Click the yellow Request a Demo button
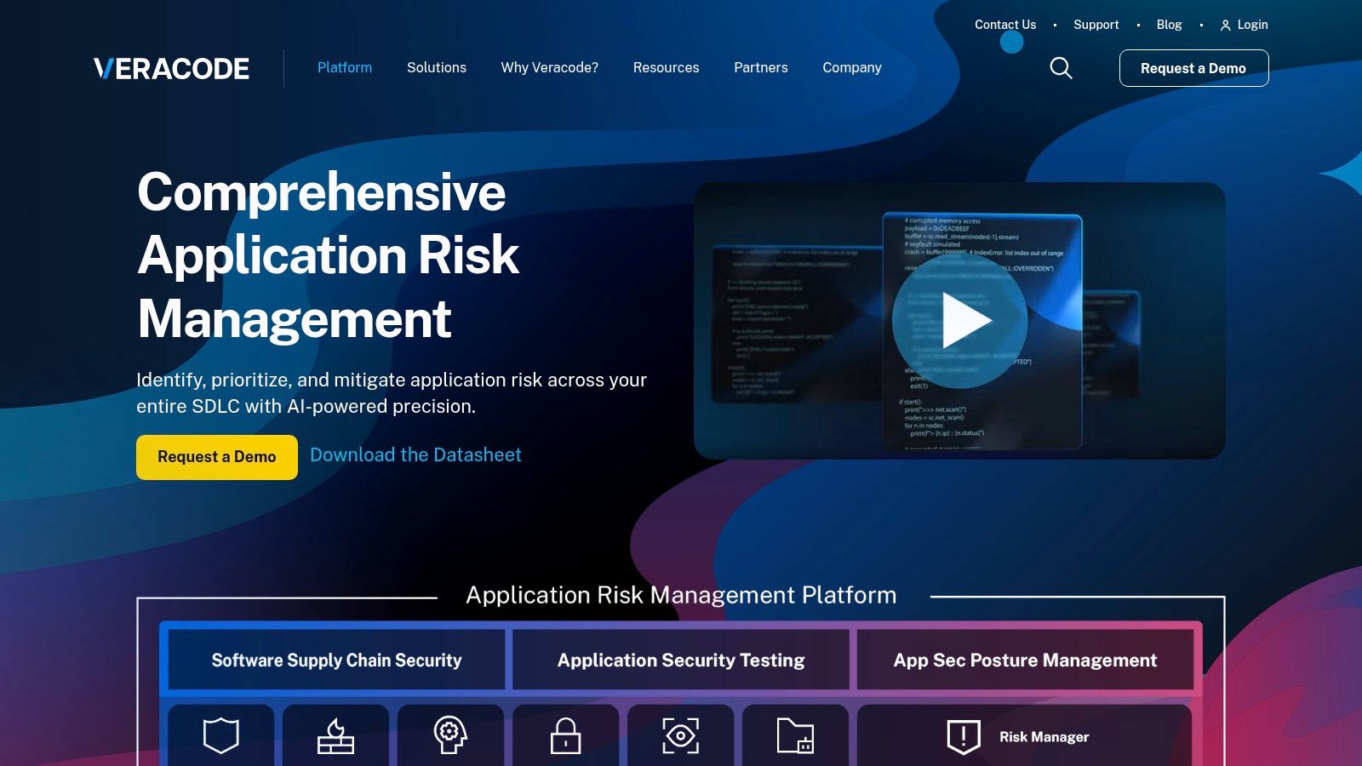Screen dimensions: 1362x766 217,457
